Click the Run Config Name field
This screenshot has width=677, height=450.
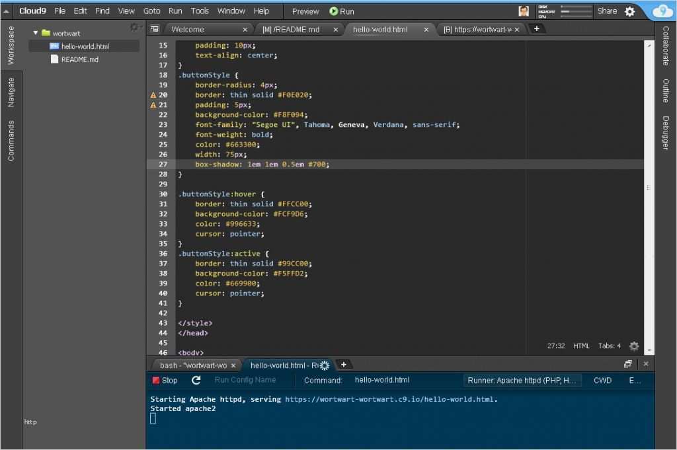click(x=245, y=380)
